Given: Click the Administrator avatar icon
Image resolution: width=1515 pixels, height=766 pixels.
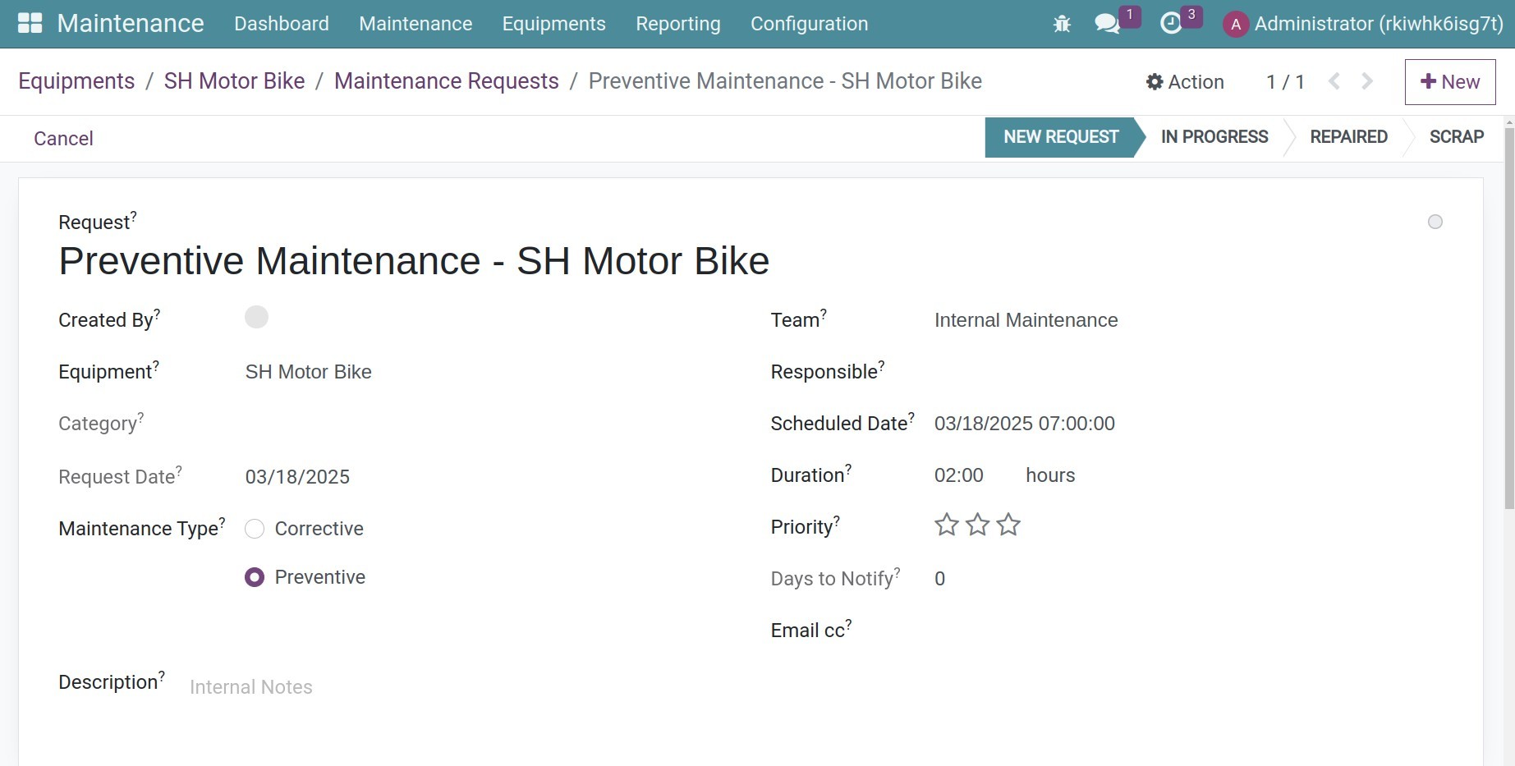Looking at the screenshot, I should [x=1236, y=24].
